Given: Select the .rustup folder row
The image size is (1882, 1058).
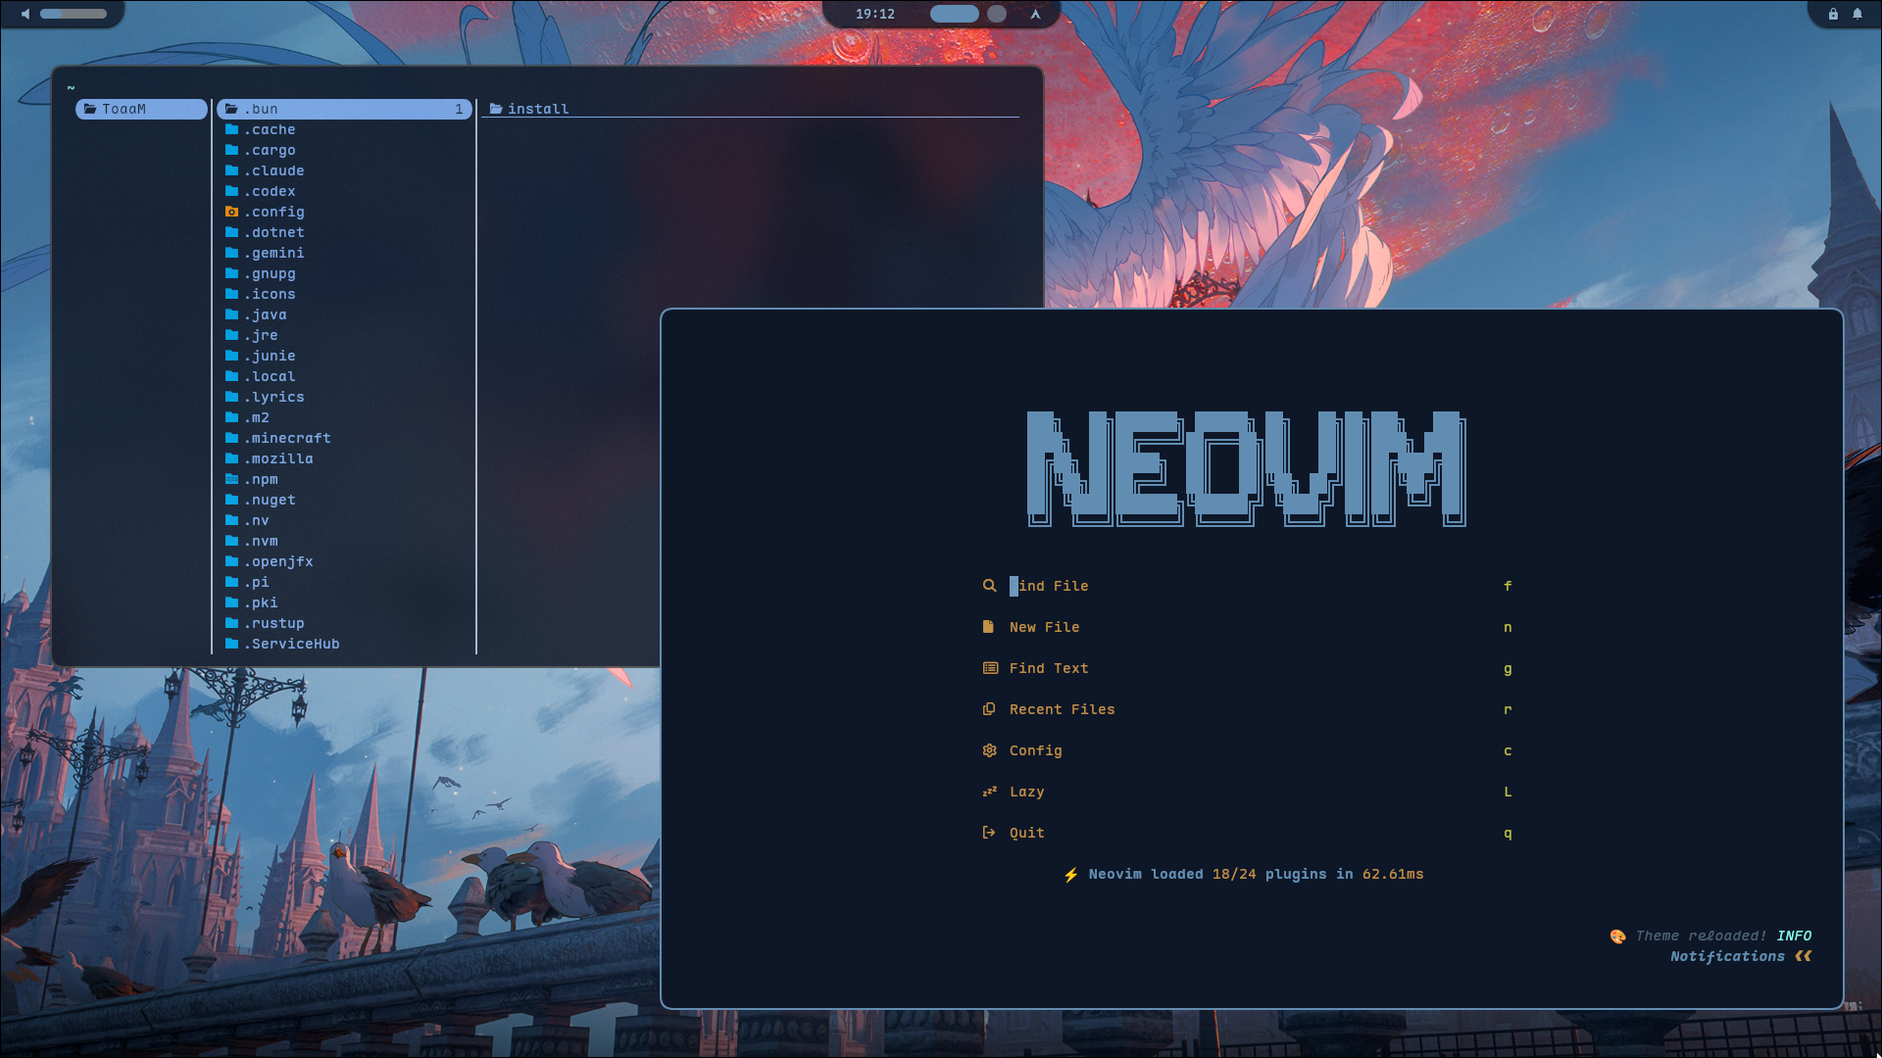Looking at the screenshot, I should 344,623.
